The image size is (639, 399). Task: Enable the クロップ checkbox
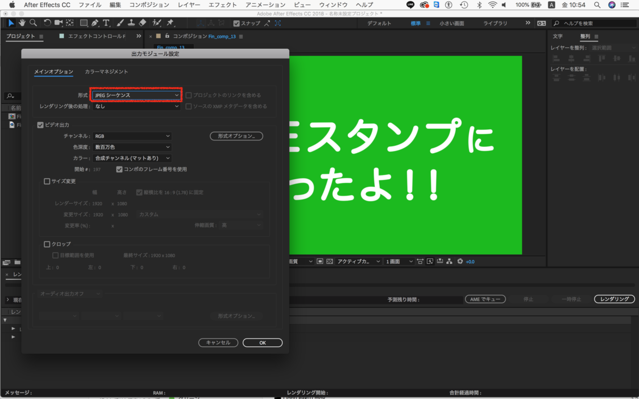click(47, 244)
